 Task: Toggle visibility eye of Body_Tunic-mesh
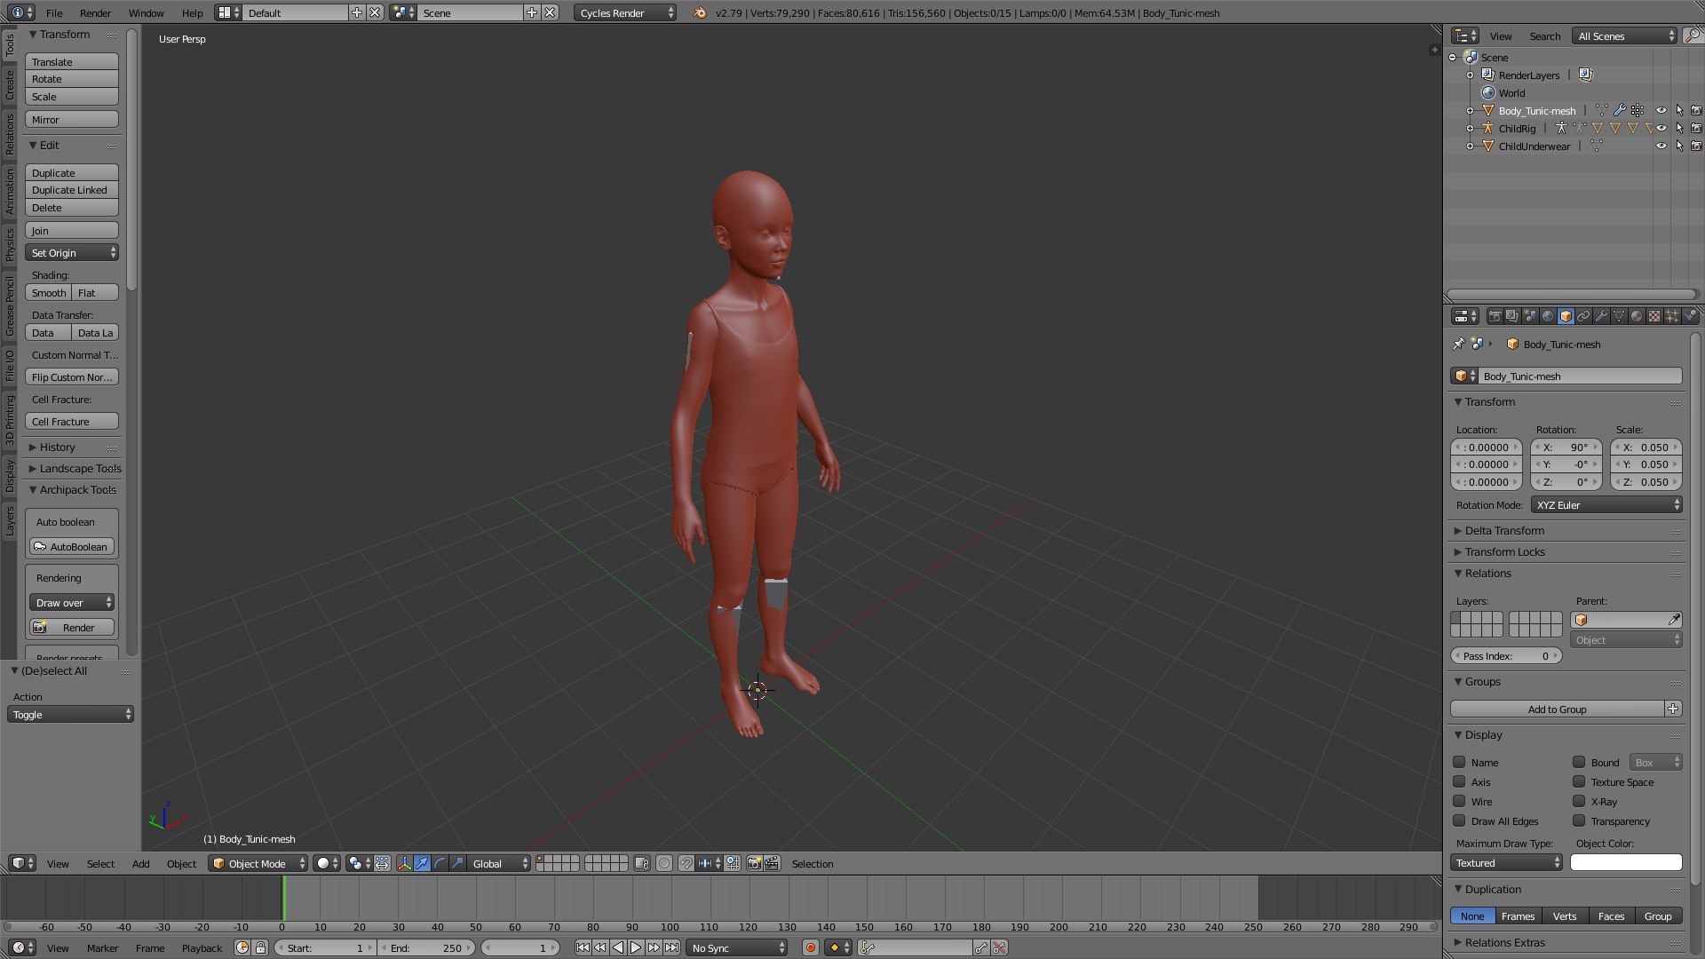1661,111
